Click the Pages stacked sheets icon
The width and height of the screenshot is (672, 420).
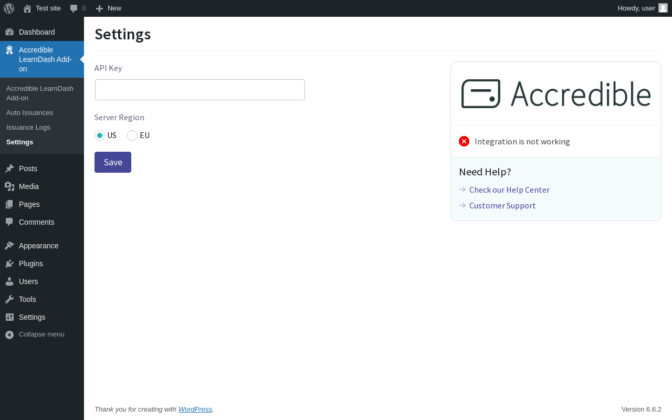(x=9, y=204)
